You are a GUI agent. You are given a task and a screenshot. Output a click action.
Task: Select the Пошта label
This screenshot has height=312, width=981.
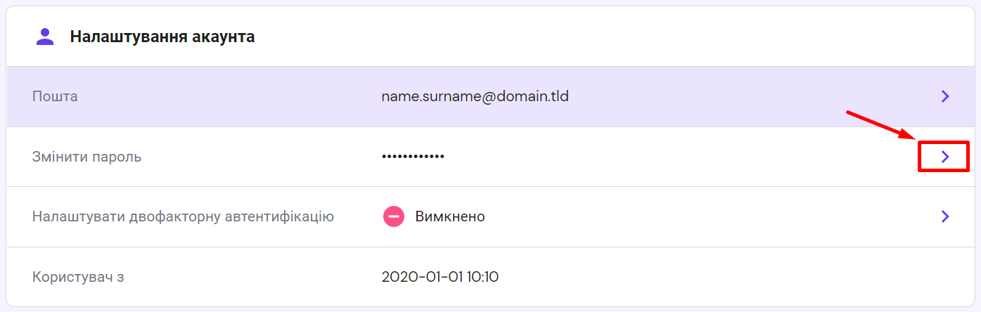[x=55, y=96]
